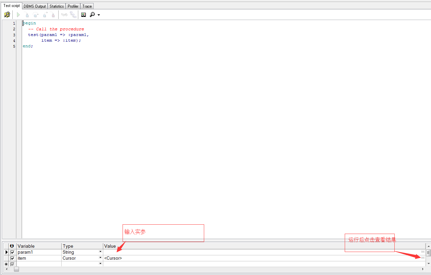Open the Type dropdown for item
This screenshot has width=431, height=275.
[x=100, y=258]
